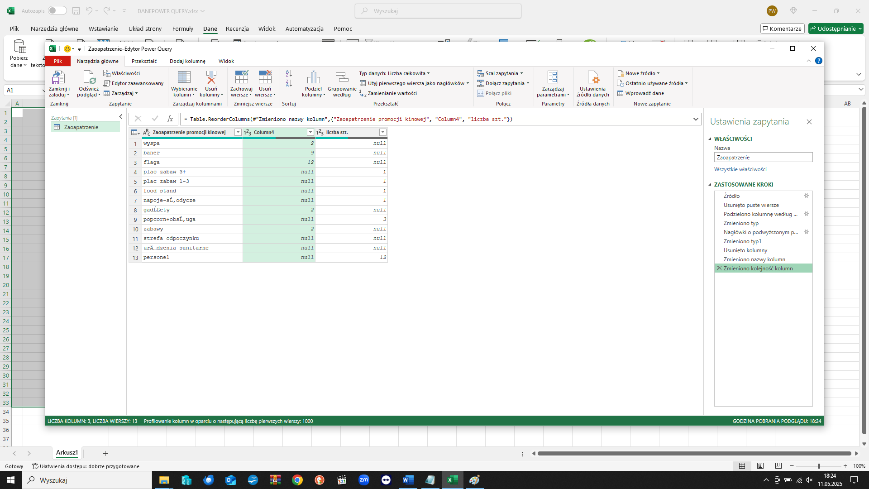Adjust the Excel zoom slider
The image size is (869, 489).
pyautogui.click(x=819, y=465)
